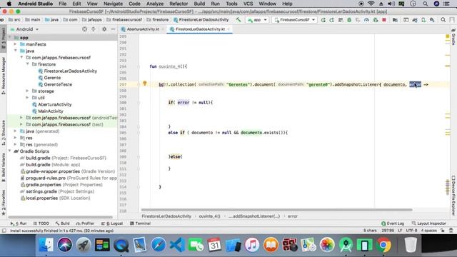
Task: Open the TODO tool window
Action: (x=41, y=223)
